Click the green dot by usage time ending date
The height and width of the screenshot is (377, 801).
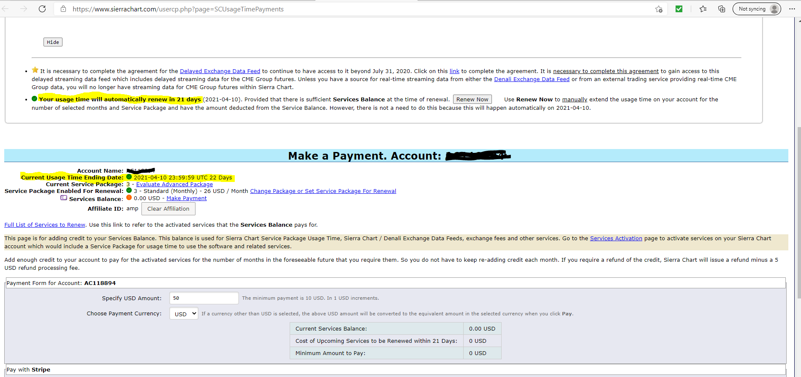tap(129, 177)
